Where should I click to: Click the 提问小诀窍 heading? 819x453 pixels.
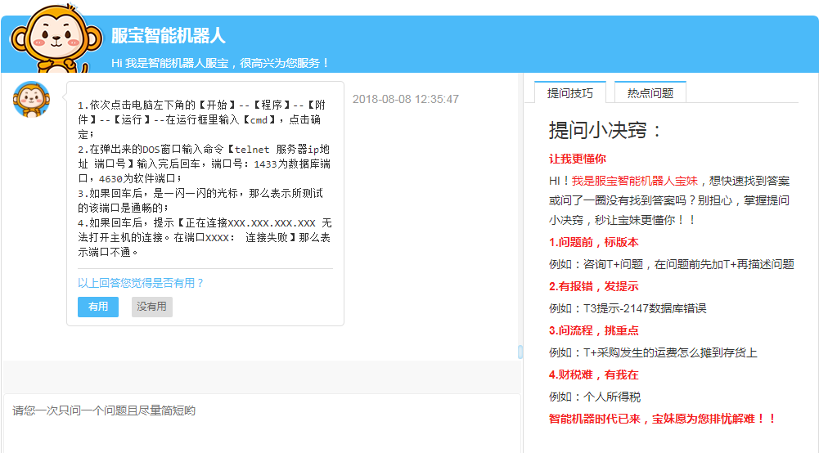pyautogui.click(x=605, y=130)
